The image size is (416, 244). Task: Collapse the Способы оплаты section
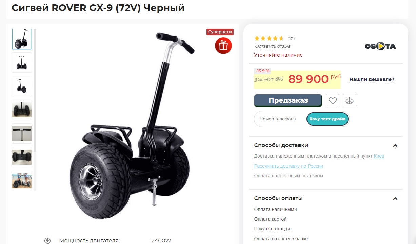click(395, 199)
